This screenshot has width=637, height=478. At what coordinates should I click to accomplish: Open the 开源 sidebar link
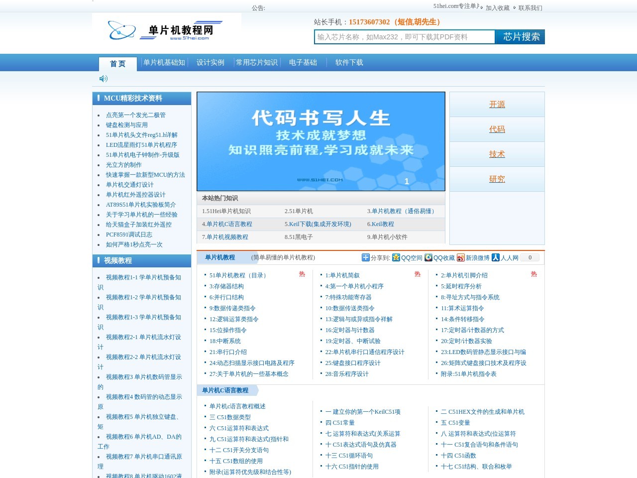tap(496, 105)
